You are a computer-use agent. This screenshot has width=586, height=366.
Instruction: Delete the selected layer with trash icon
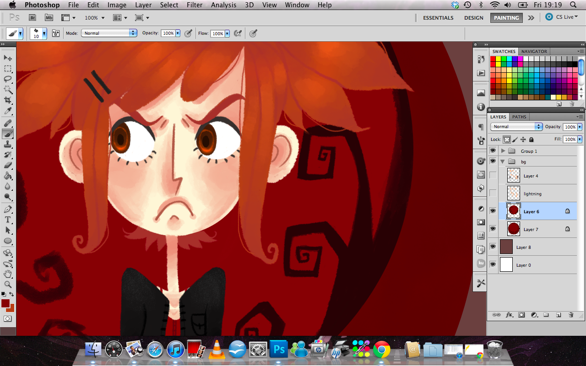[571, 315]
